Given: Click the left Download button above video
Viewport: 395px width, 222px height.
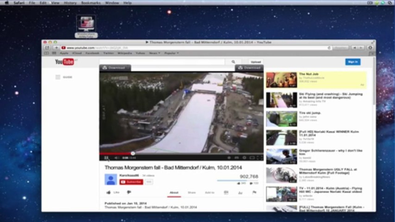Looking at the screenshot, I should pyautogui.click(x=115, y=68).
